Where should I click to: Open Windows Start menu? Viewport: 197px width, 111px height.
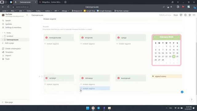click(x=88, y=108)
